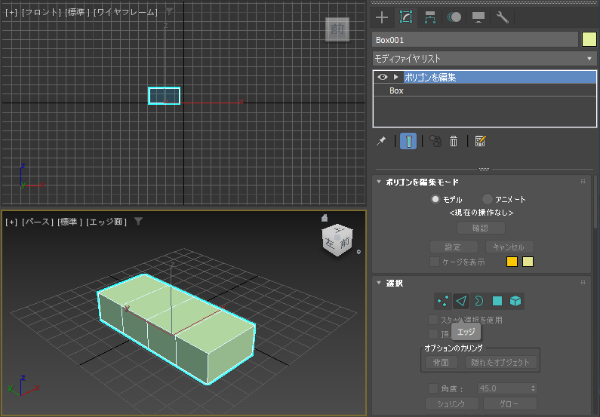Screen dimensions: 600x417
Task: Open front viewport [+] menu
Action: coord(11,12)
